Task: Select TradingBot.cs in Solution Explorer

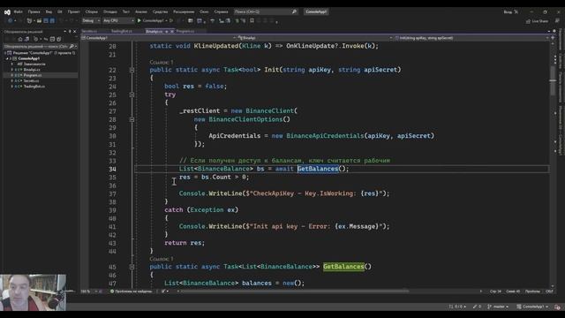Action: point(34,87)
